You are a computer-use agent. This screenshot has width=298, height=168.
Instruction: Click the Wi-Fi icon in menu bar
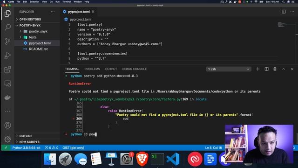[256, 2]
